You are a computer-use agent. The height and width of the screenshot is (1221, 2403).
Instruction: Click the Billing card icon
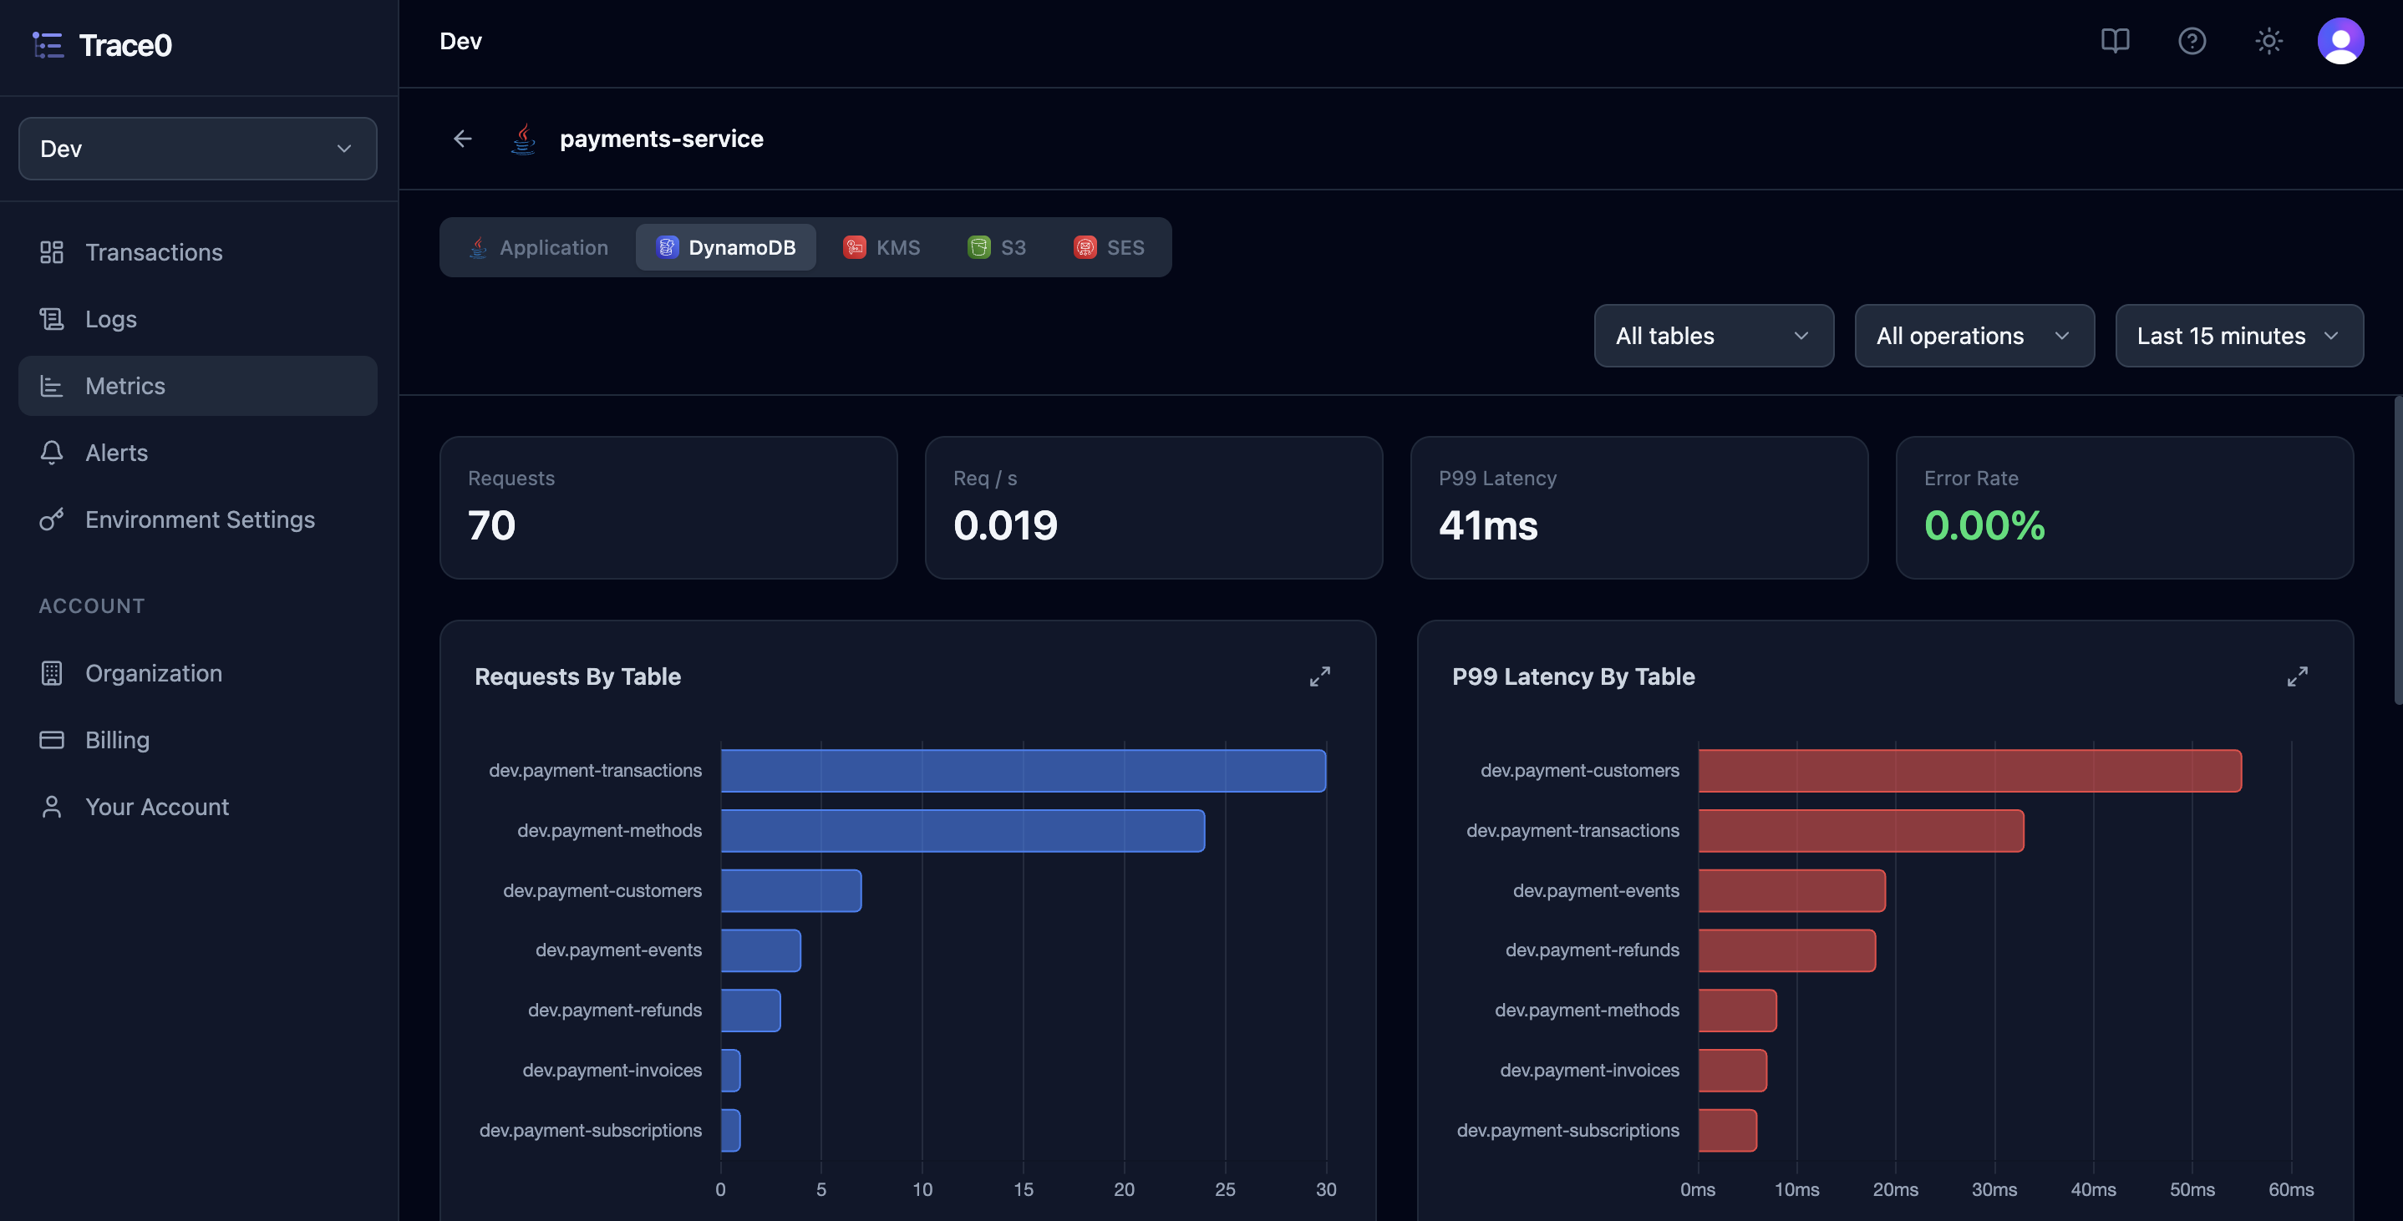point(51,740)
